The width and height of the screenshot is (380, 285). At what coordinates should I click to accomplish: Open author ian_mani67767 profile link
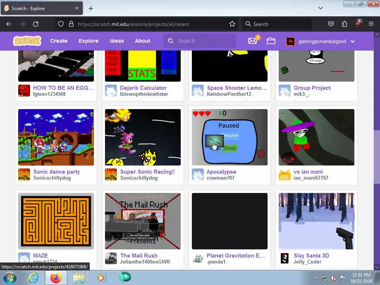pos(311,178)
